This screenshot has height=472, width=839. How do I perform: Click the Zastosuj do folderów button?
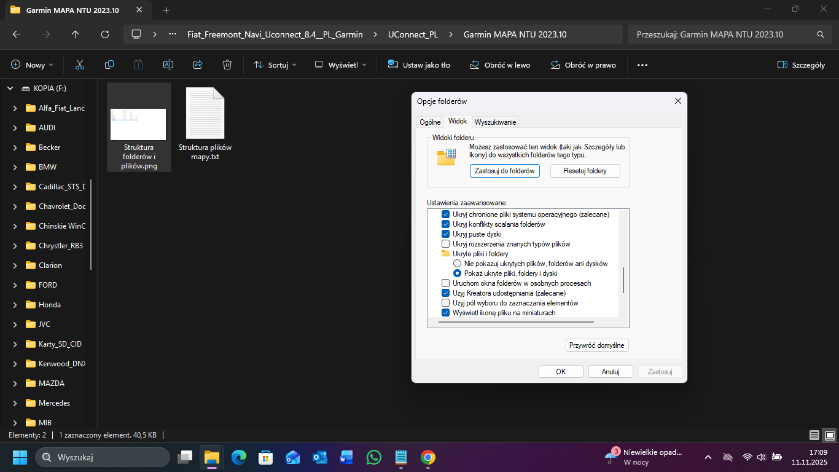tap(504, 171)
